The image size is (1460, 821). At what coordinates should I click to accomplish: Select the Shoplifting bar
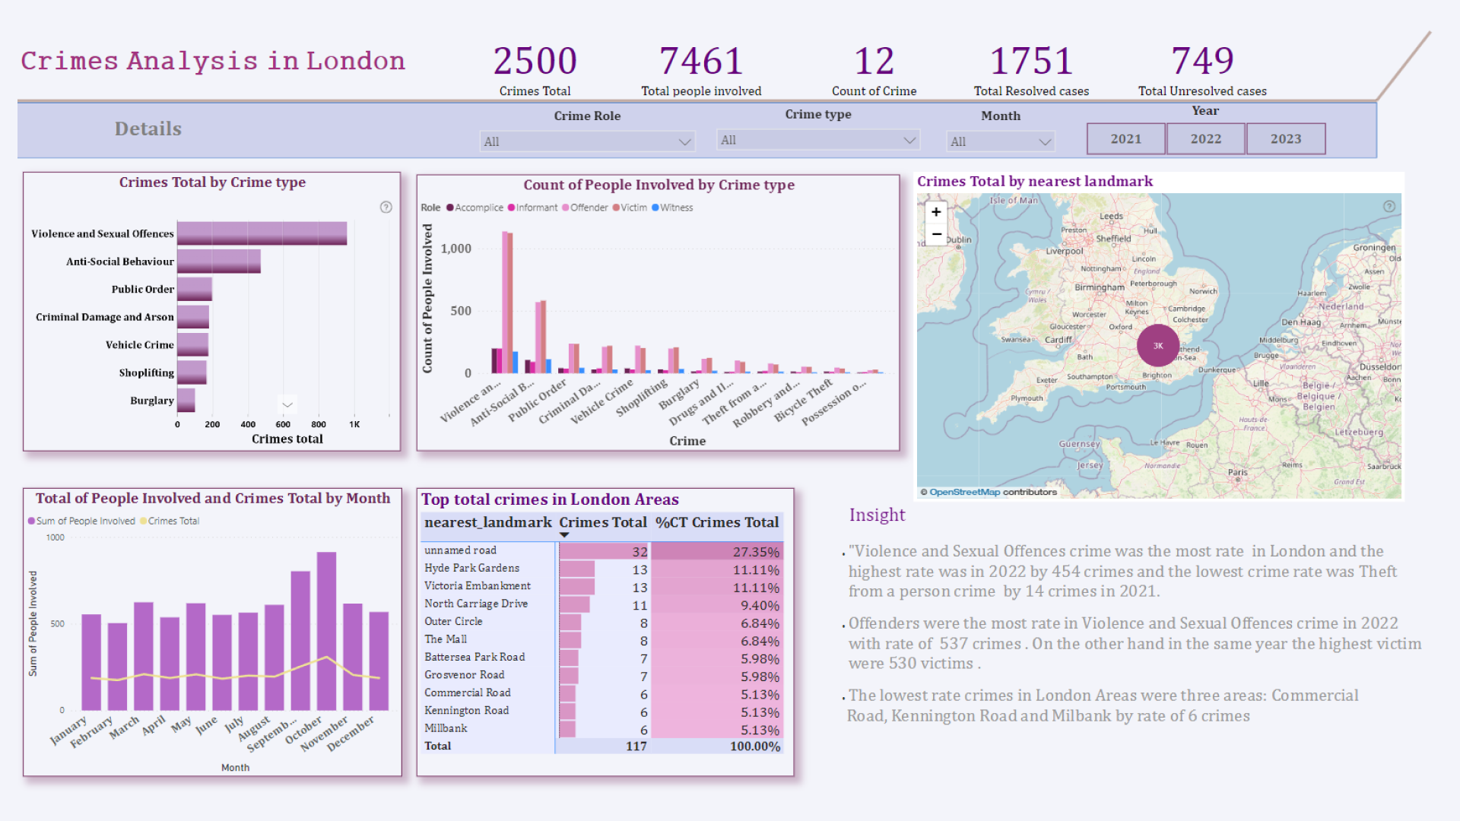point(192,372)
